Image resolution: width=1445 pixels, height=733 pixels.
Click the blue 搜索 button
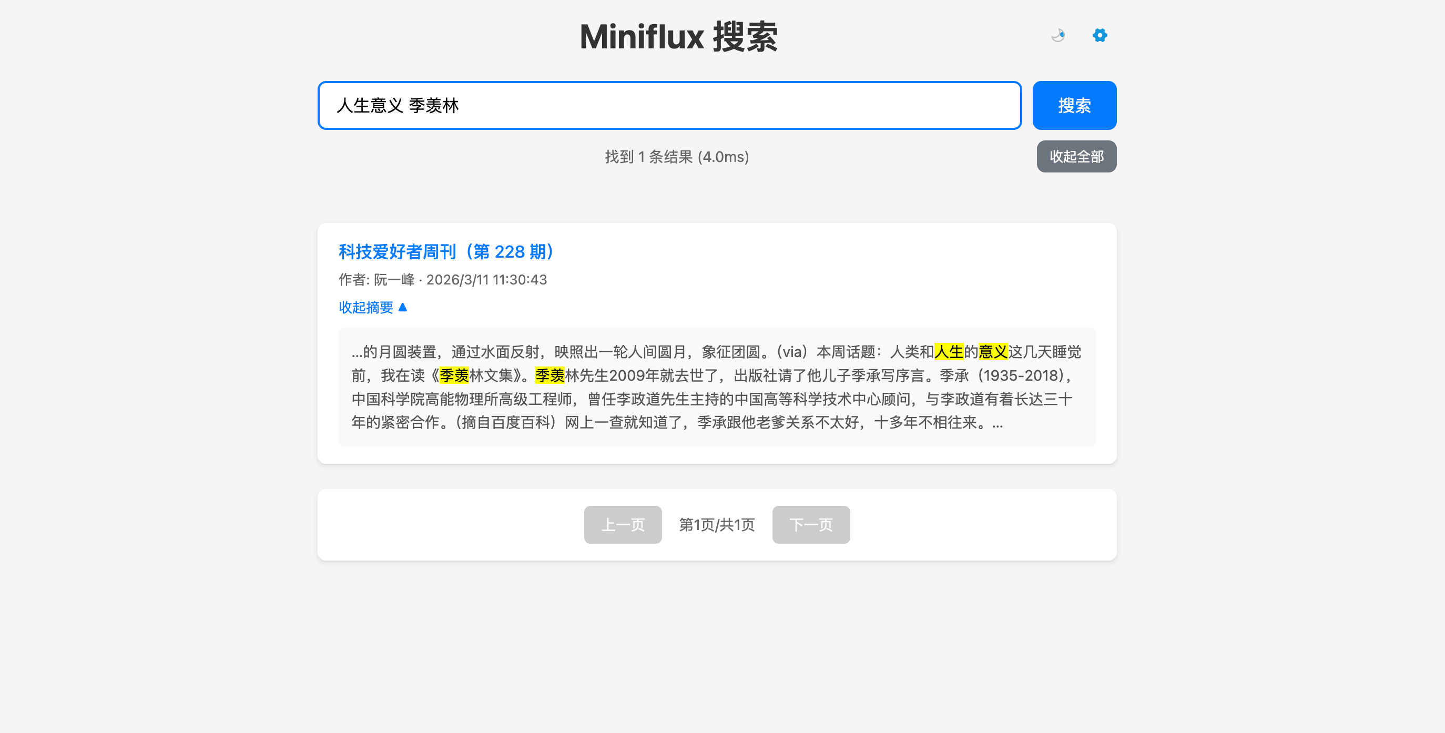1074,106
